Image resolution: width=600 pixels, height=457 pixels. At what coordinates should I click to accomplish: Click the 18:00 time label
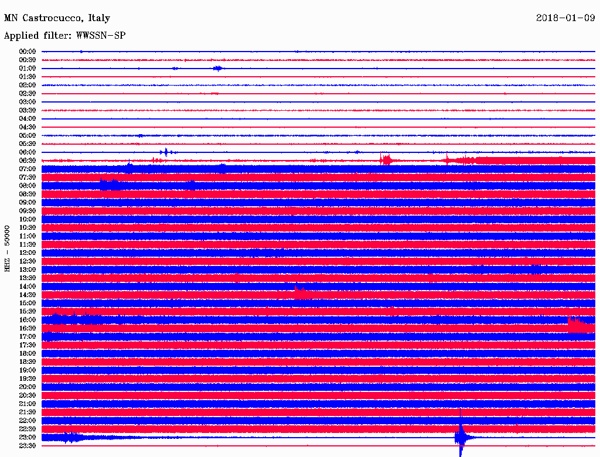pos(27,353)
